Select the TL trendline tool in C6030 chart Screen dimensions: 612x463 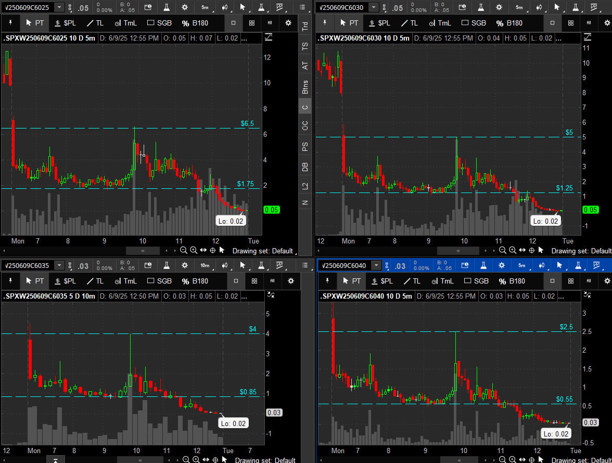pyautogui.click(x=410, y=23)
